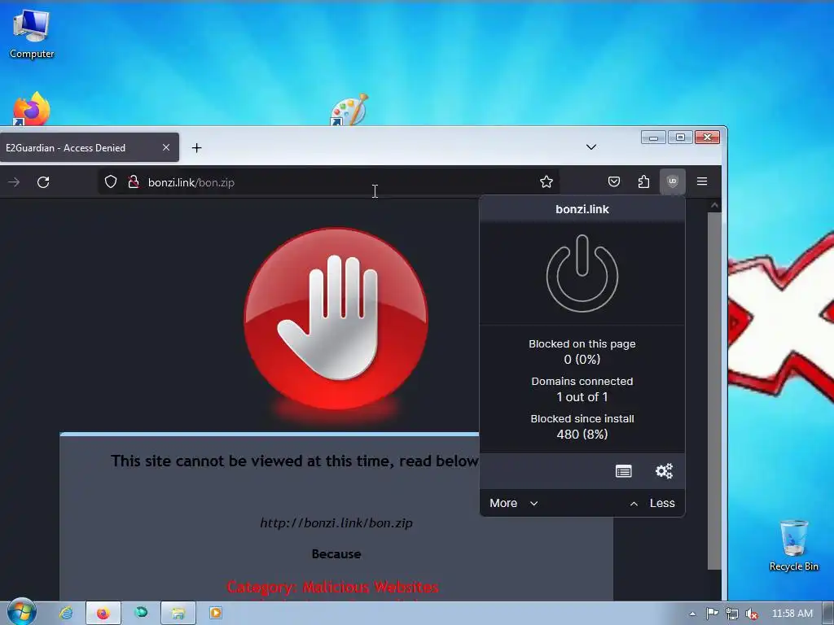Open the uBlock logger icon
The height and width of the screenshot is (625, 834).
(623, 471)
